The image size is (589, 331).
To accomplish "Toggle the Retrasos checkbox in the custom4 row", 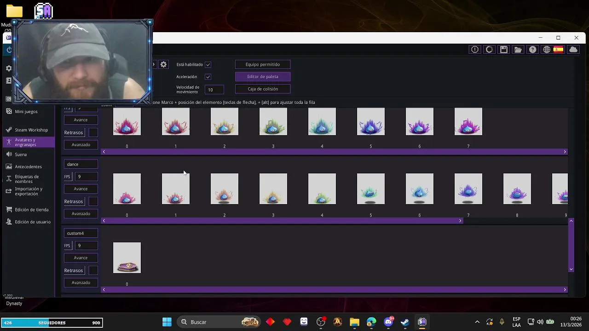I will (93, 270).
